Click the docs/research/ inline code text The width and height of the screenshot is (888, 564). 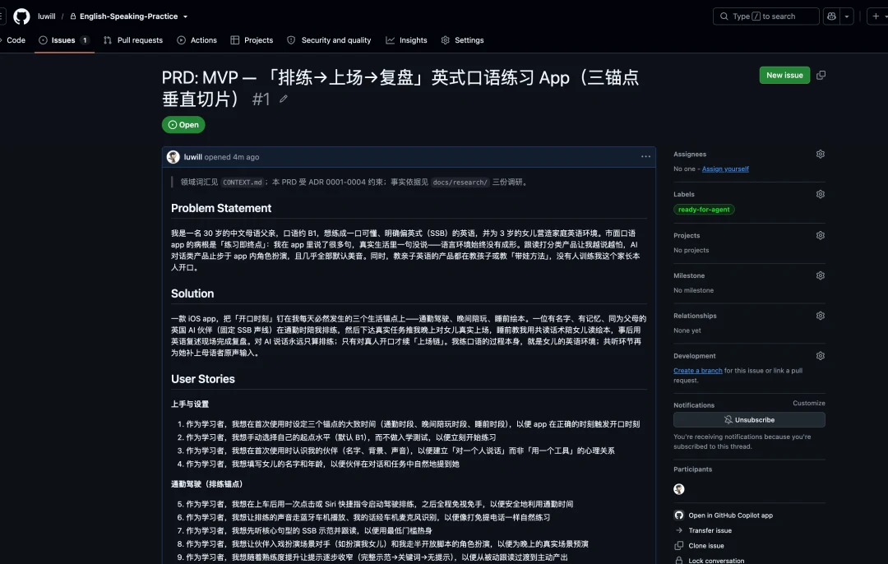point(460,183)
